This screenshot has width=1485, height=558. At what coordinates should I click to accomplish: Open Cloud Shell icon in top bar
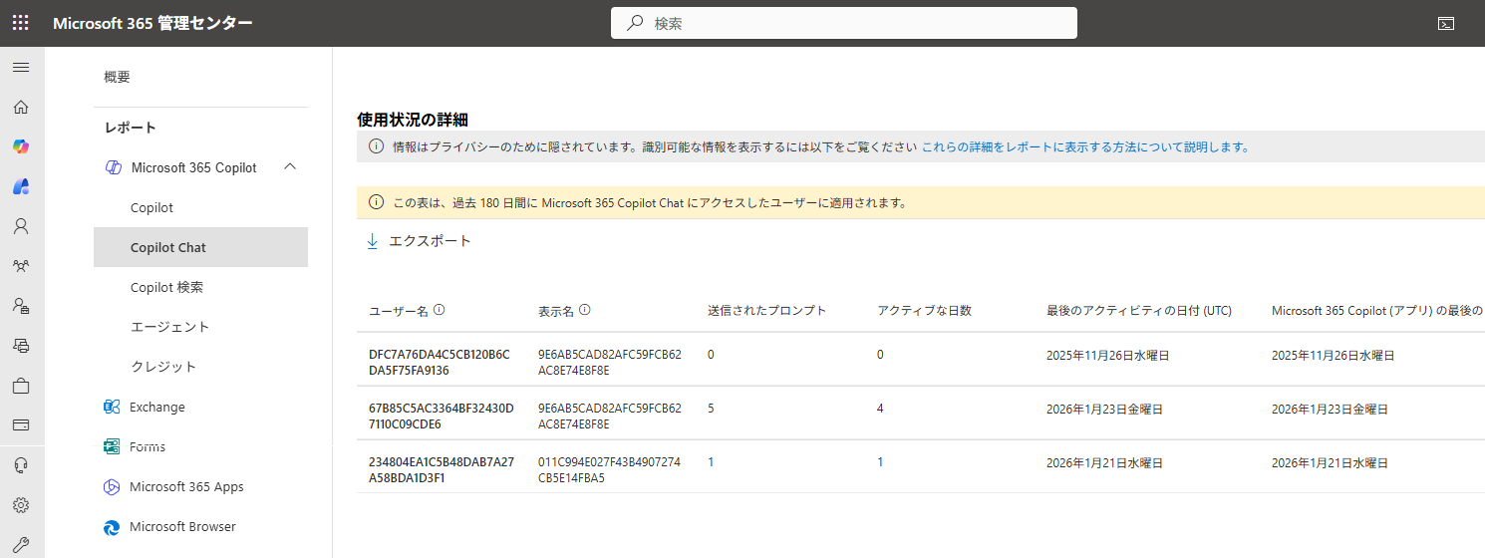[x=1446, y=23]
